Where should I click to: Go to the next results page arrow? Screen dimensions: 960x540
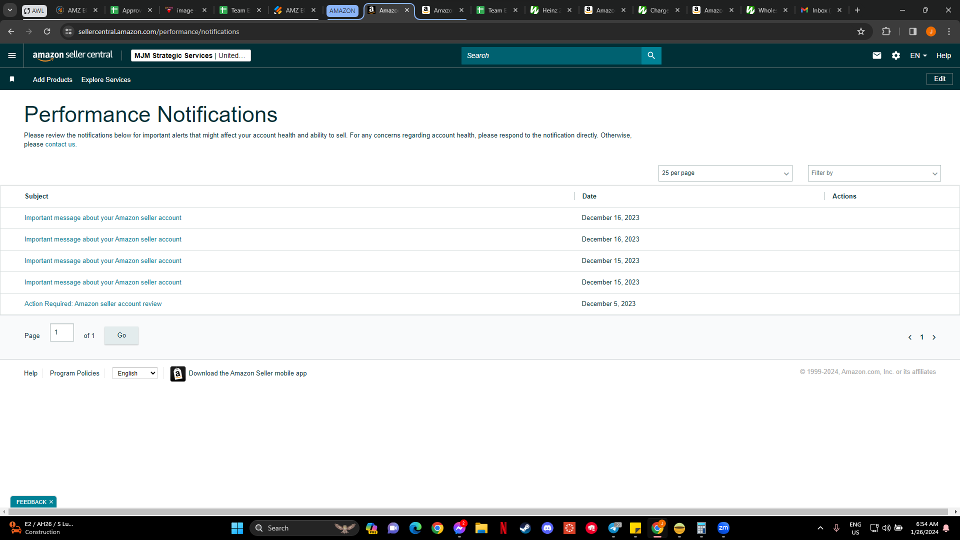point(934,337)
